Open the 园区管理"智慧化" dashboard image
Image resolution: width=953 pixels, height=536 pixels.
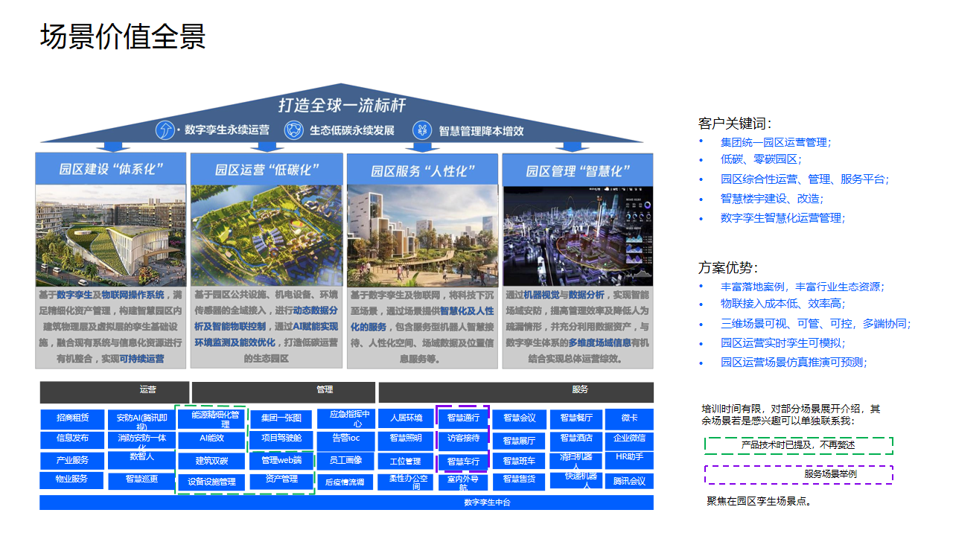(578, 236)
